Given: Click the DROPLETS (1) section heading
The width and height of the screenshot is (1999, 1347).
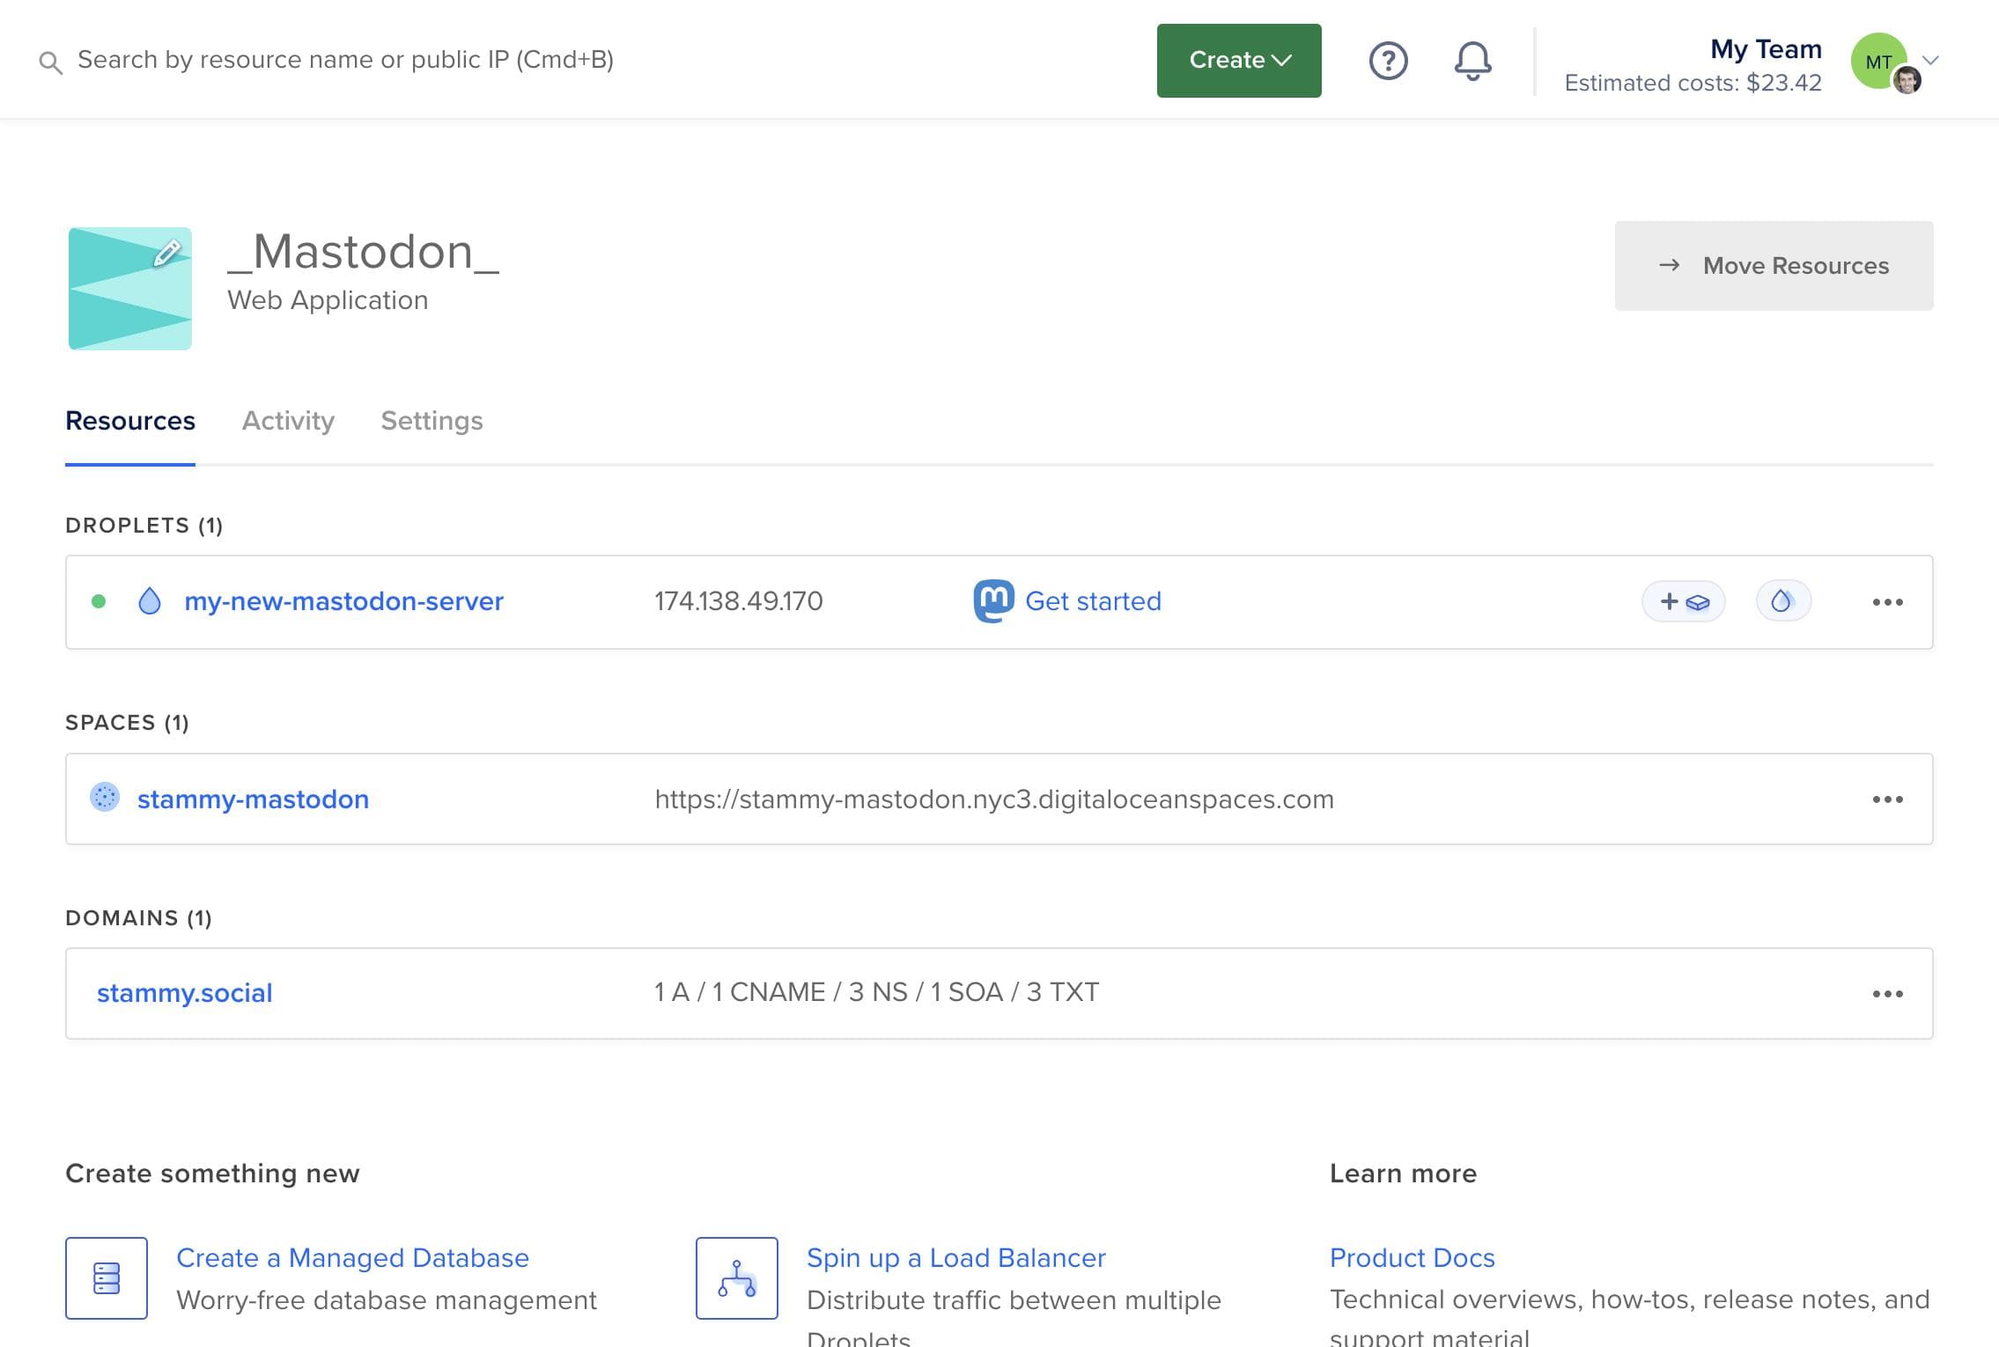Looking at the screenshot, I should tap(144, 526).
